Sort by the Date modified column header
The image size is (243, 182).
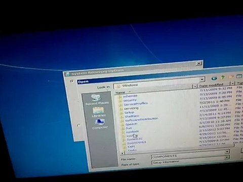tap(211, 85)
